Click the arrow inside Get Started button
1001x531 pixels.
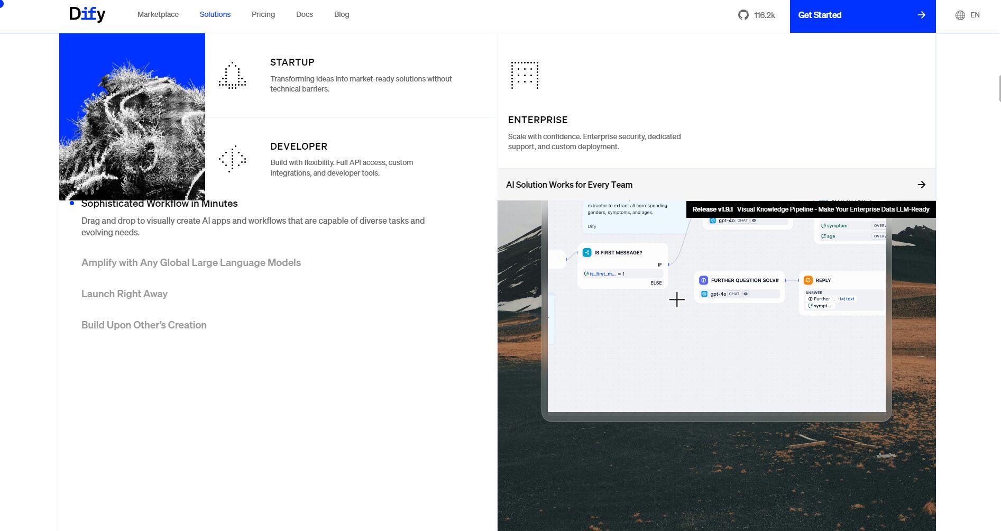[921, 15]
